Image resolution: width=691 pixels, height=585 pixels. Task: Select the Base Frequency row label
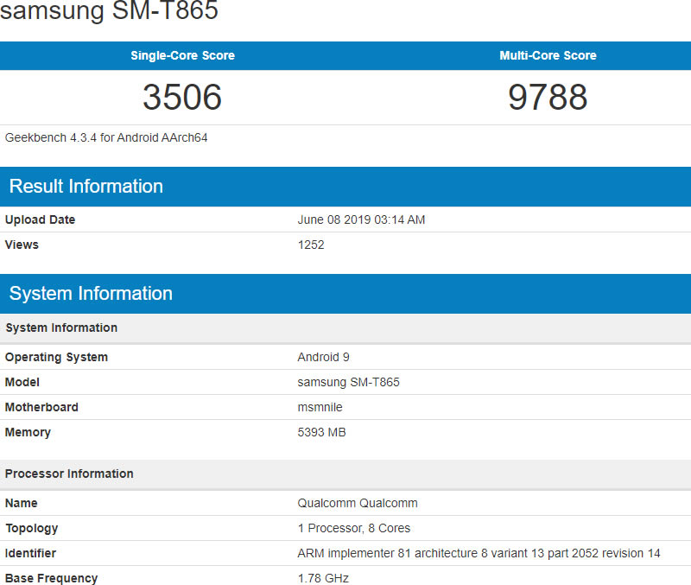pyautogui.click(x=51, y=578)
